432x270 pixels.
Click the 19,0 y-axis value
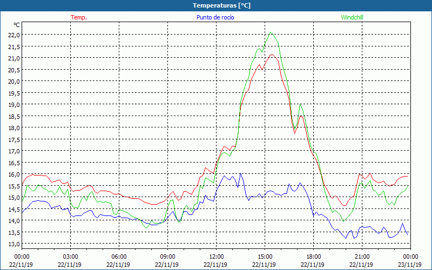pyautogui.click(x=14, y=105)
